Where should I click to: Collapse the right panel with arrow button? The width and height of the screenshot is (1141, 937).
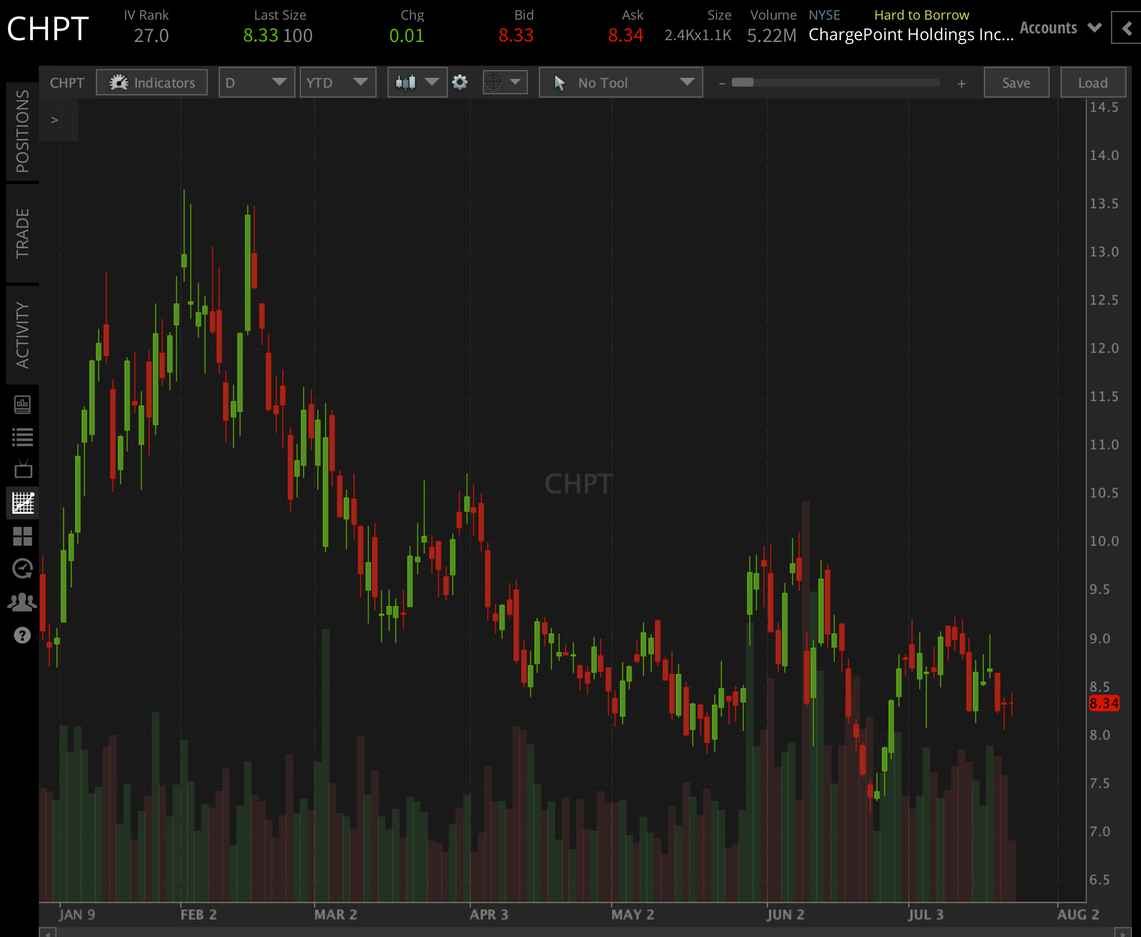coord(1126,28)
